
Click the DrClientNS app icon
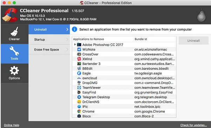click(79, 102)
